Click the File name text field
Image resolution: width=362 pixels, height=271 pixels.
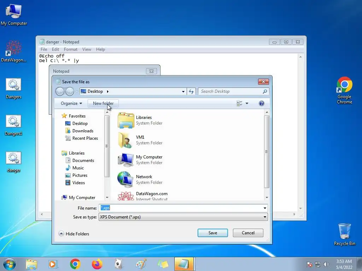pos(181,208)
